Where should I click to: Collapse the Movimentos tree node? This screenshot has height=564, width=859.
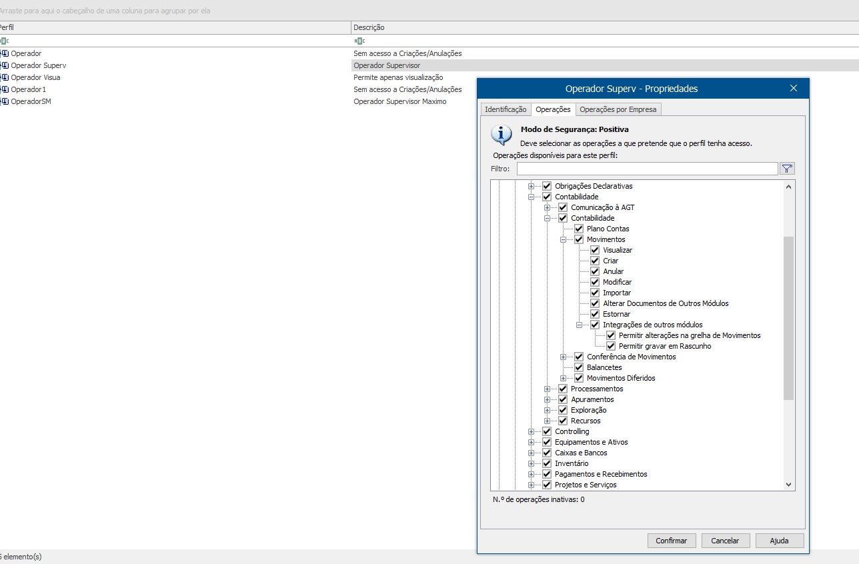[564, 239]
